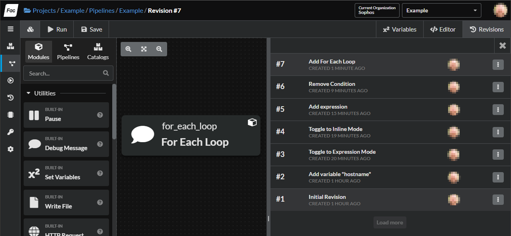Open settings gear in left sidebar
511x236 pixels.
[11, 149]
